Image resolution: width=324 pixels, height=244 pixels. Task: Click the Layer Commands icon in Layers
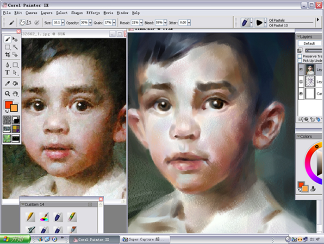[301, 119]
